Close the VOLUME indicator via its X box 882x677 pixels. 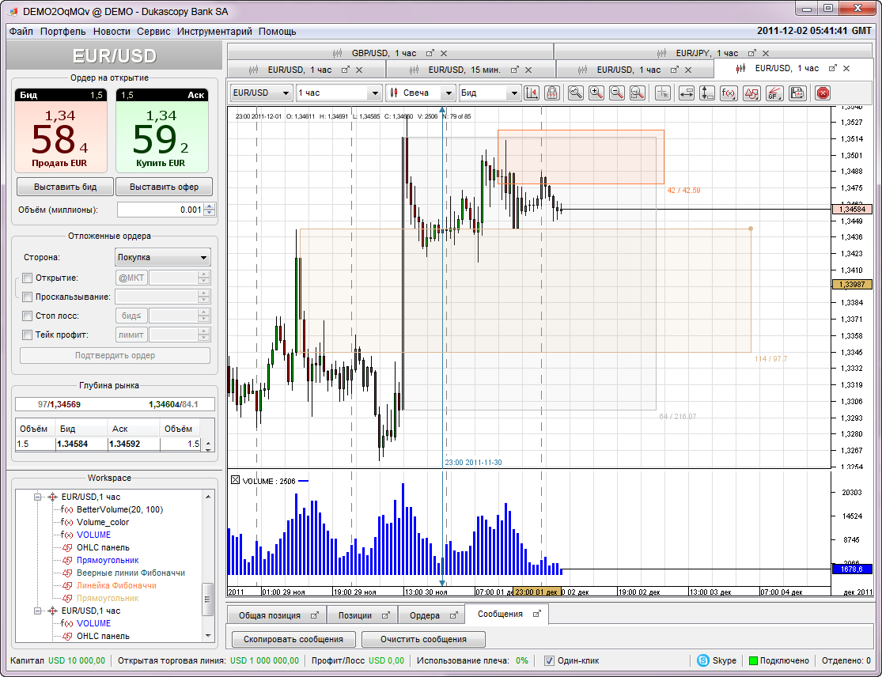click(x=236, y=479)
